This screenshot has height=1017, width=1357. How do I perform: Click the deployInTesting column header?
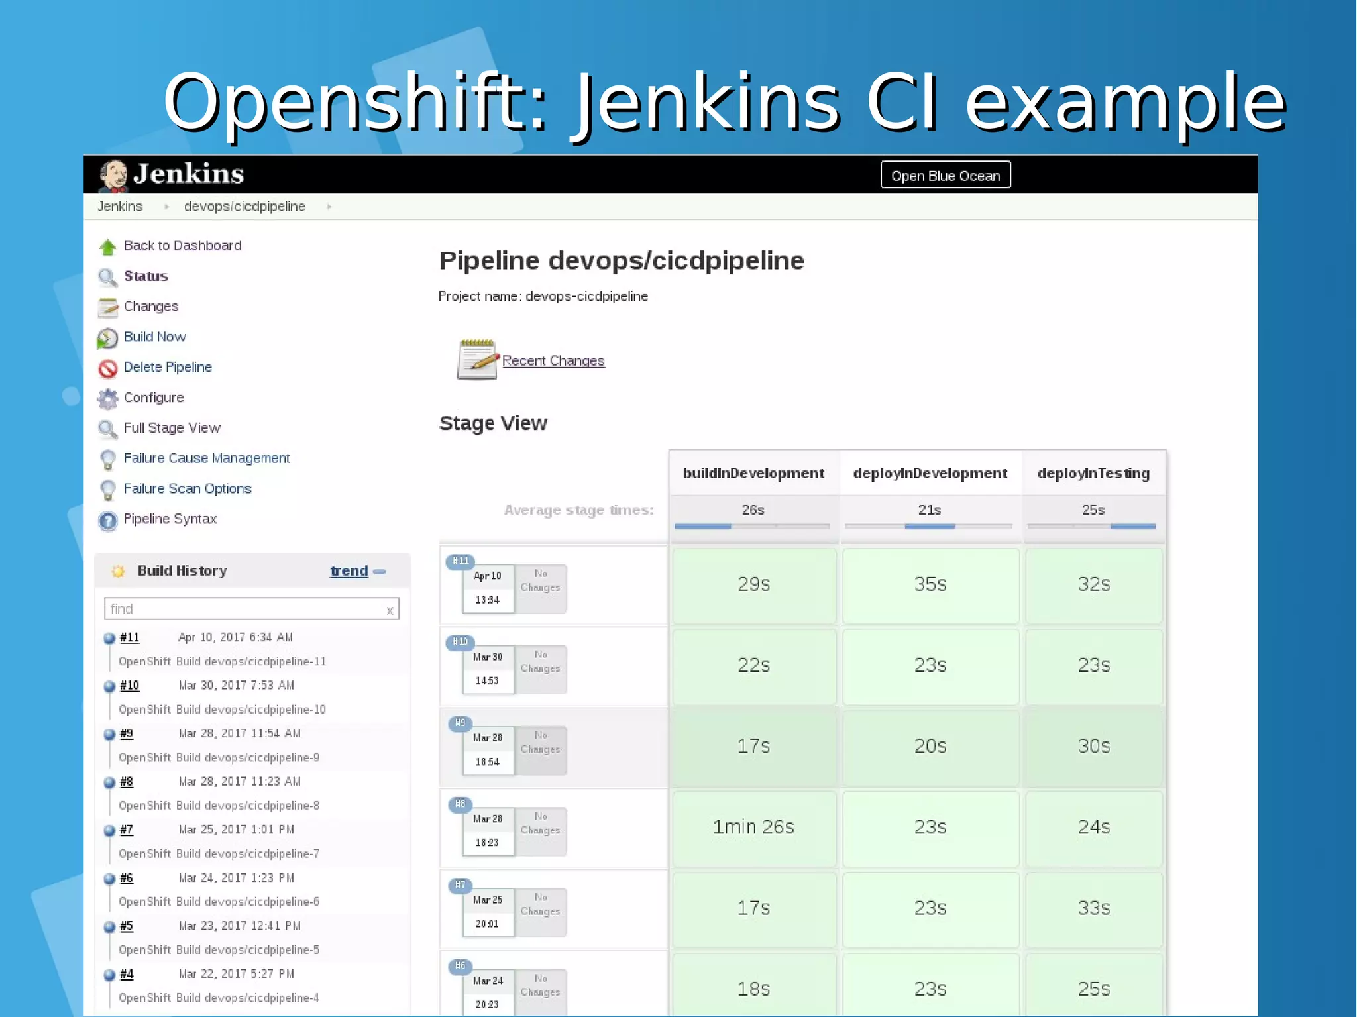[x=1093, y=474]
